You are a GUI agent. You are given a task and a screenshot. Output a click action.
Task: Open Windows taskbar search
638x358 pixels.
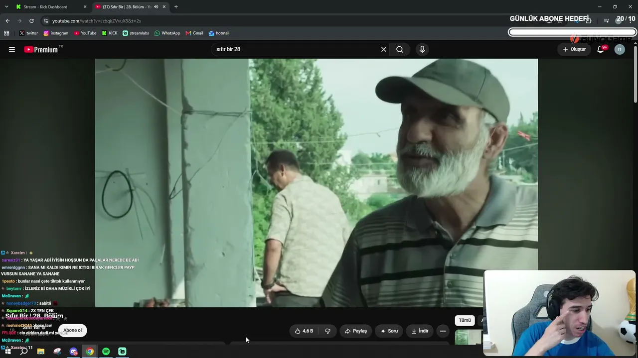click(24, 352)
